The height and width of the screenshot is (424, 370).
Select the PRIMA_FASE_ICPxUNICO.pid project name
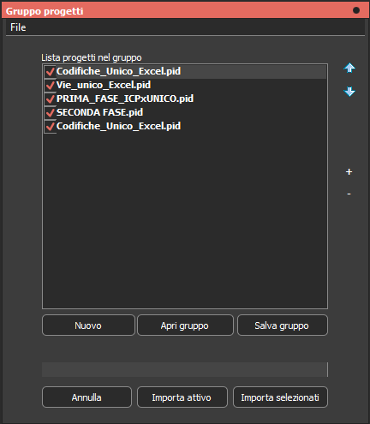coord(125,99)
